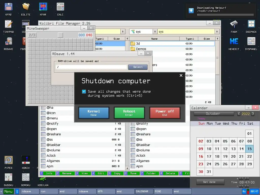Open the left panel path dropdown

point(123,31)
